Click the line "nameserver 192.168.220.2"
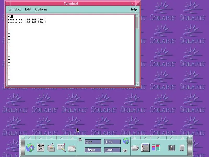209x157 pixels. (x=27, y=23)
